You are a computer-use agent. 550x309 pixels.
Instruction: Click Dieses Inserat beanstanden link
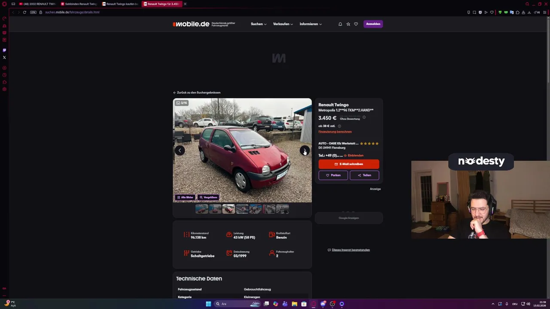point(348,250)
